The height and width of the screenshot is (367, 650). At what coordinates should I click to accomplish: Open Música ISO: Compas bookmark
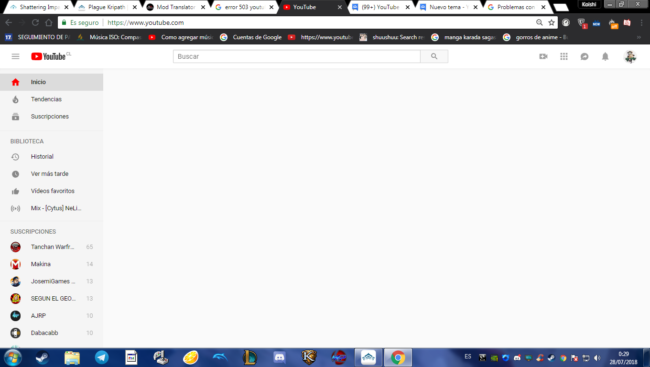tap(109, 37)
